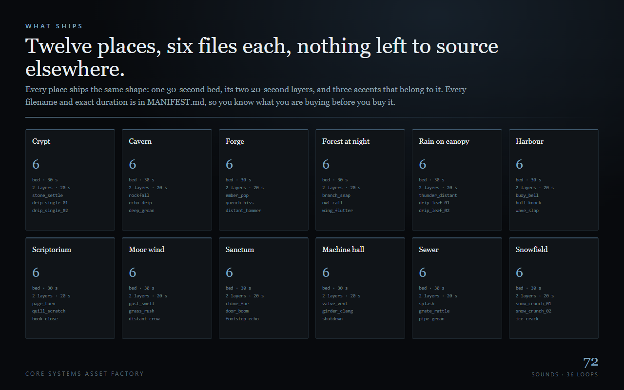Click the quench_hiss filename
Screen dimensions: 624x390
(239, 203)
